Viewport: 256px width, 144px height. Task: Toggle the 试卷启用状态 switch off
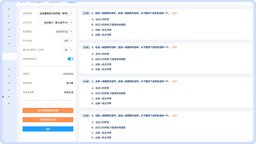(x=70, y=59)
